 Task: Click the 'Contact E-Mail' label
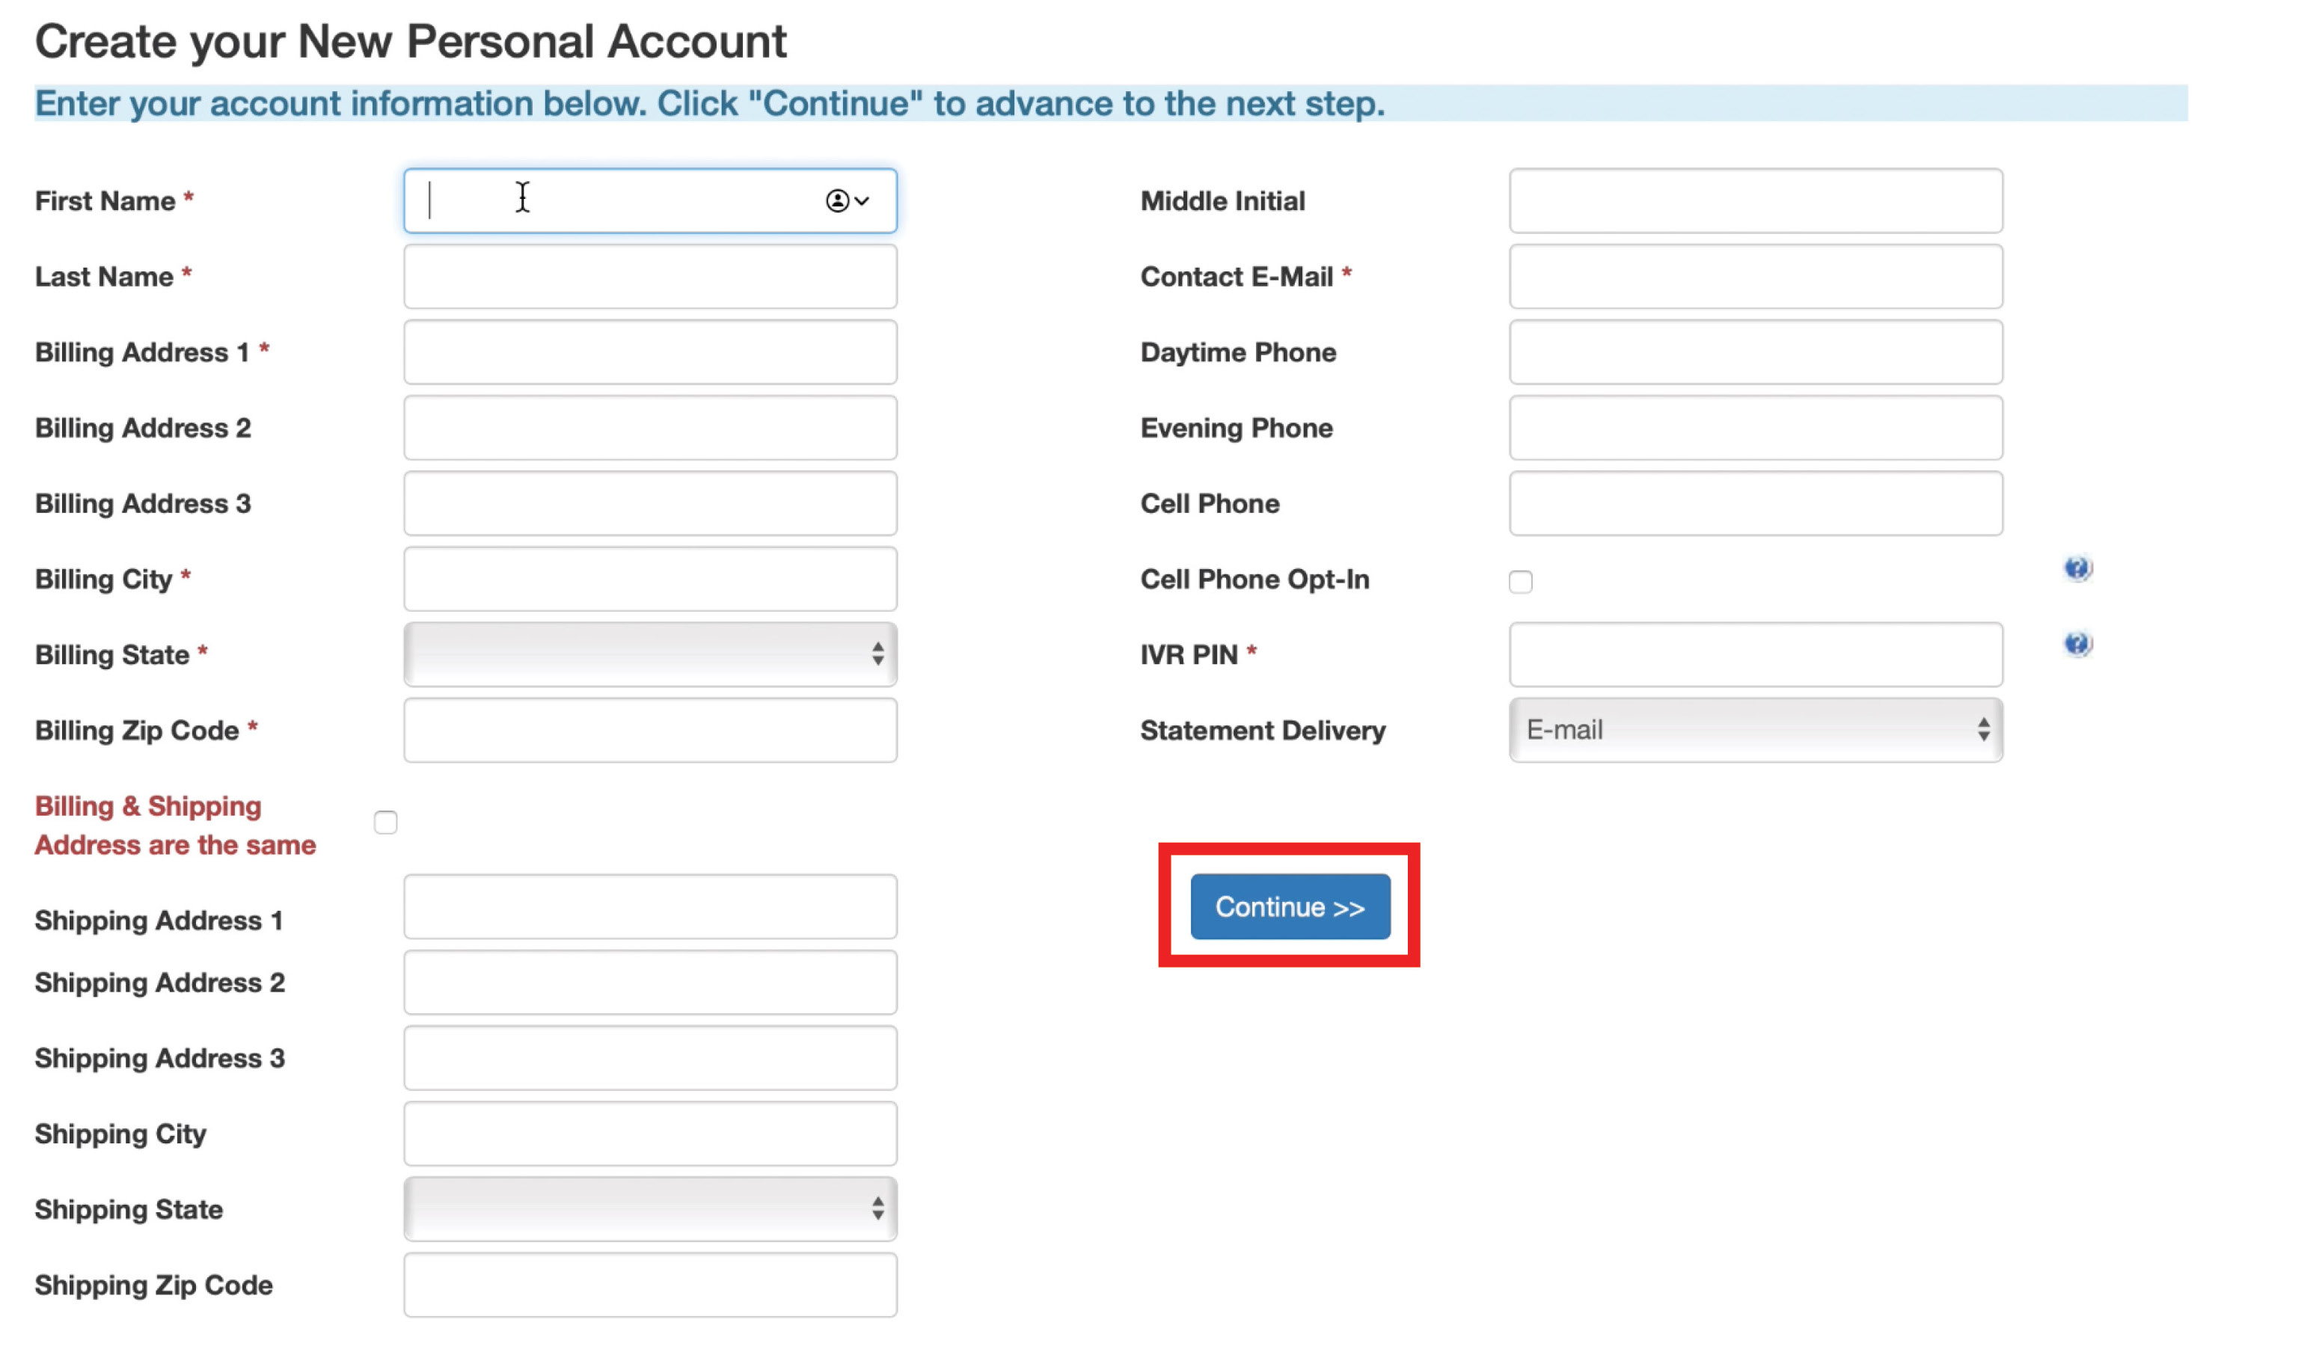tap(1237, 276)
